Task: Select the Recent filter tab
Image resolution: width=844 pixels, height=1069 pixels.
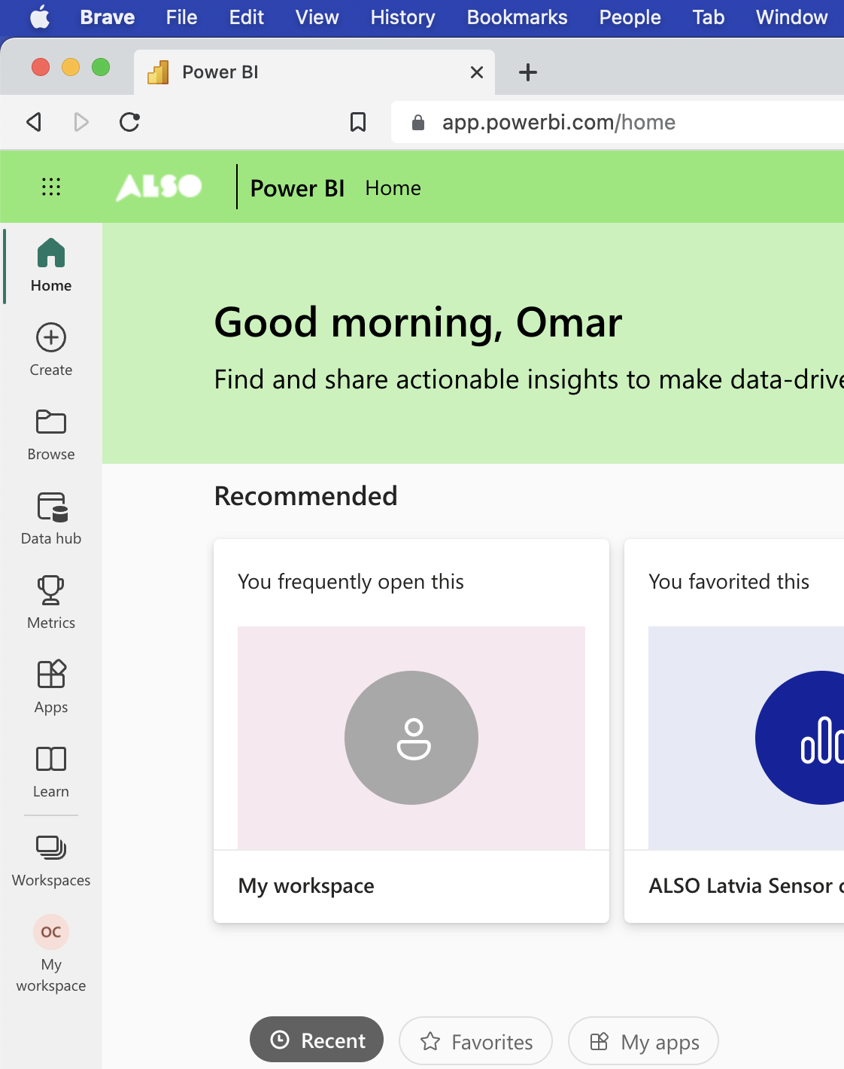Action: pyautogui.click(x=317, y=1040)
